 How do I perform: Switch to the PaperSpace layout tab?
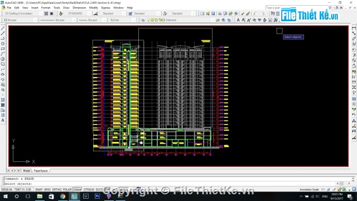pyautogui.click(x=41, y=171)
